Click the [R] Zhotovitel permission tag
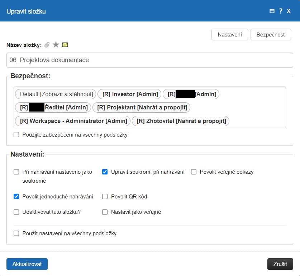The image size is (300, 276). coord(180,121)
